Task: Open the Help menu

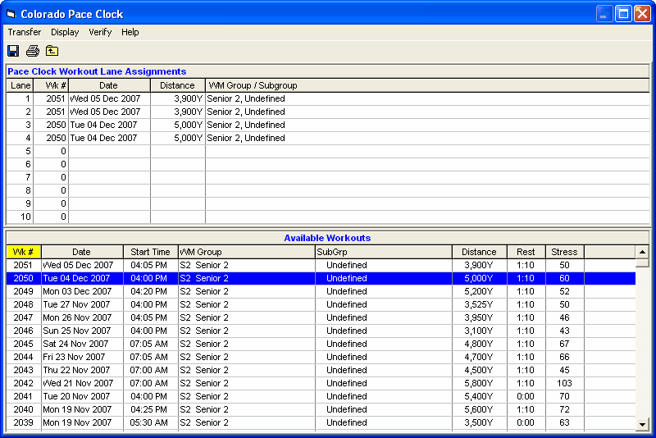Action: [x=130, y=32]
